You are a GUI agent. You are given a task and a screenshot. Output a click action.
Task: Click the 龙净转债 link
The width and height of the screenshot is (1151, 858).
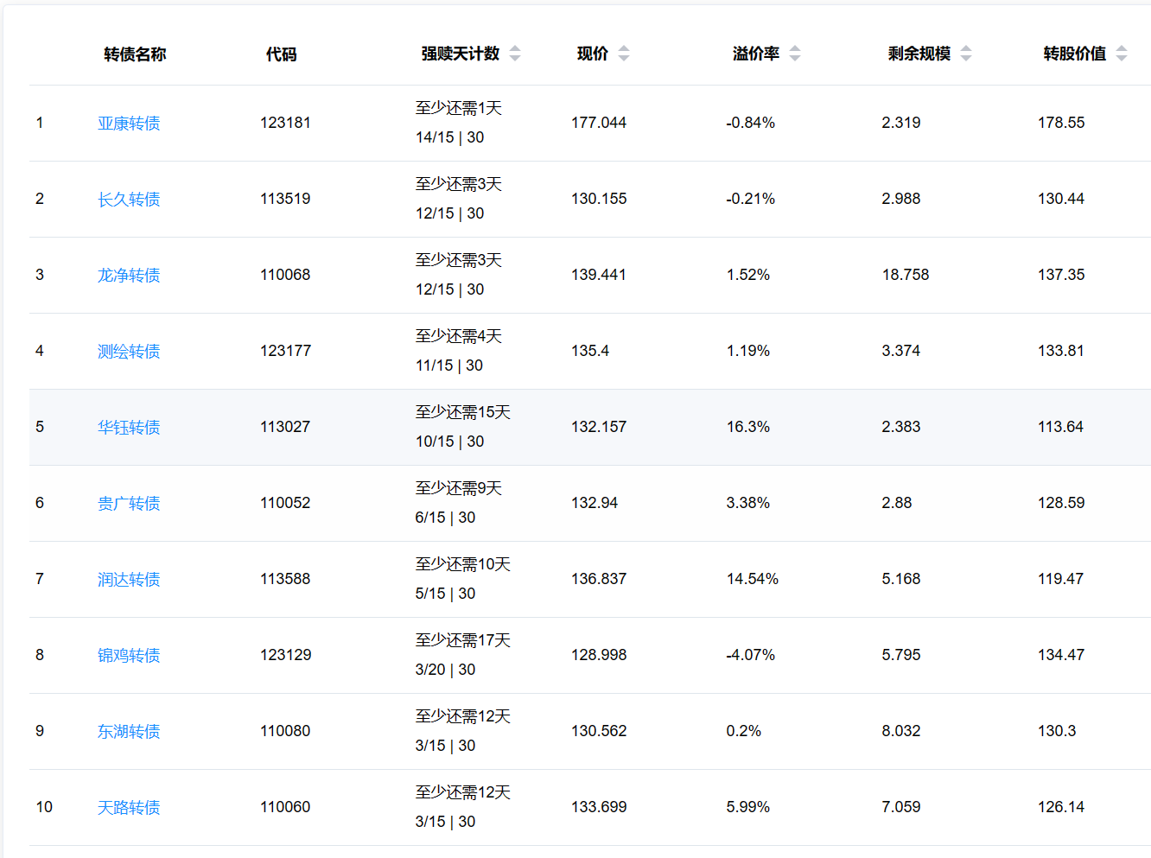click(129, 276)
